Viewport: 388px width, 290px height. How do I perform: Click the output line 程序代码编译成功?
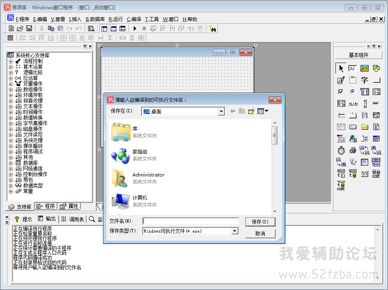click(x=33, y=258)
